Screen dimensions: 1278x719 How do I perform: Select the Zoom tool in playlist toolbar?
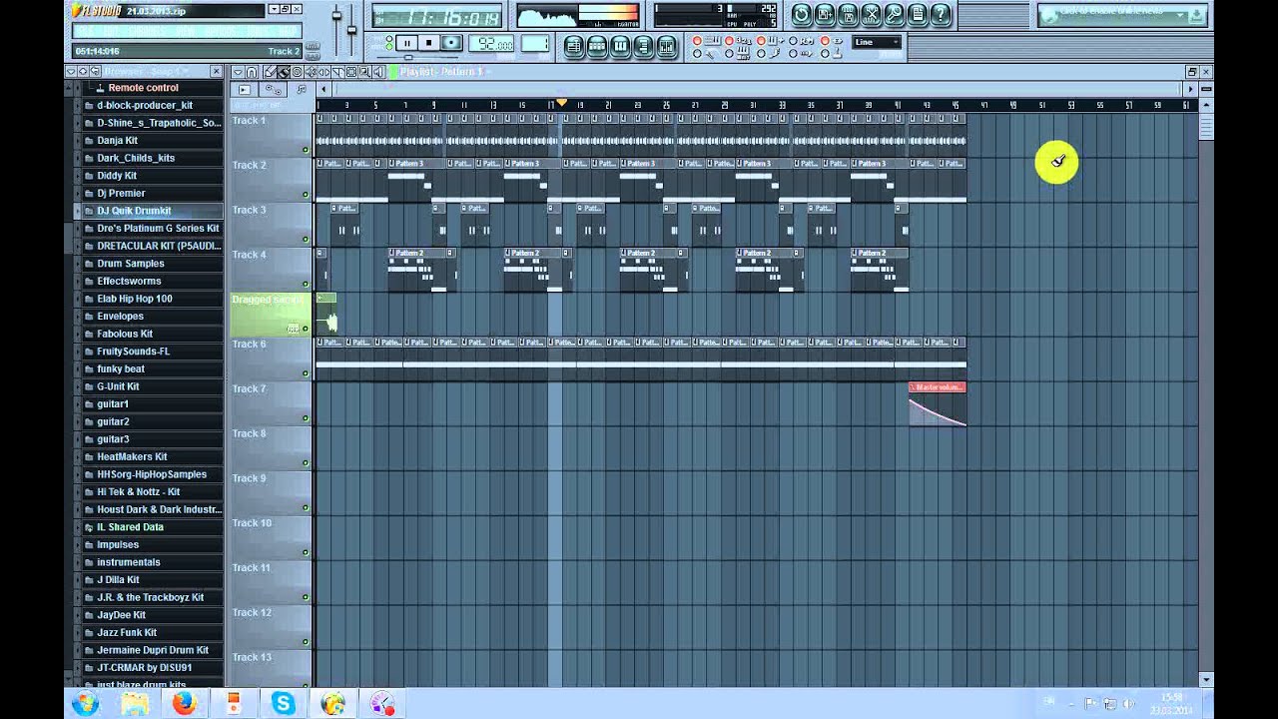pos(364,72)
